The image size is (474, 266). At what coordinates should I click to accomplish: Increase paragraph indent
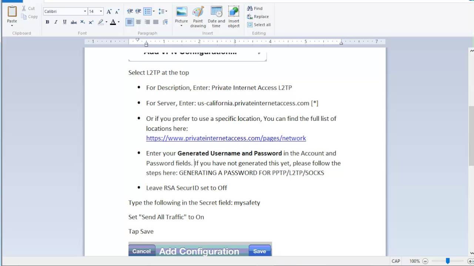pos(138,11)
